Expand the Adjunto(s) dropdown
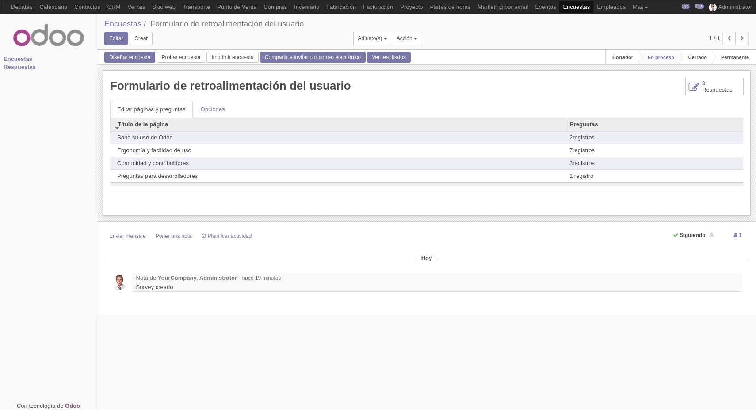 coord(372,38)
